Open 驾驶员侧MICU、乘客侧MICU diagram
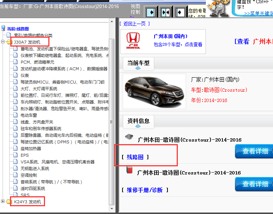Screen dimensions: 273x214 [62, 82]
